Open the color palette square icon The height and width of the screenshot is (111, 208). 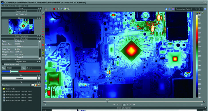pos(173,9)
